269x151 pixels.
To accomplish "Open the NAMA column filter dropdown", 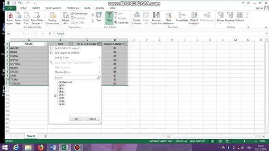I will [46, 44].
